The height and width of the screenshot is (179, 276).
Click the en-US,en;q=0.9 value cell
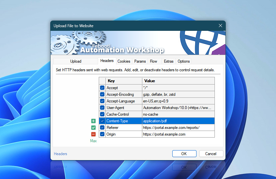coord(178,101)
